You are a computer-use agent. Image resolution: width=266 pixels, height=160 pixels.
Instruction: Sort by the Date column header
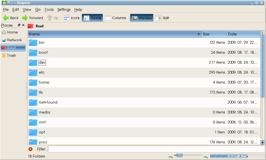coord(244,34)
